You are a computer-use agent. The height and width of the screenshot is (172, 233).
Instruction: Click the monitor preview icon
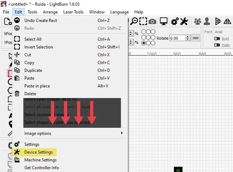coord(164,21)
